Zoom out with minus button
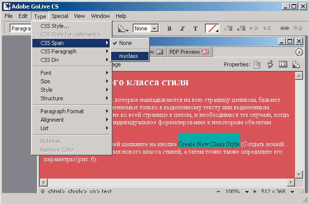Image resolution: width=309 pixels, height=204 pixels. pyautogui.click(x=218, y=192)
